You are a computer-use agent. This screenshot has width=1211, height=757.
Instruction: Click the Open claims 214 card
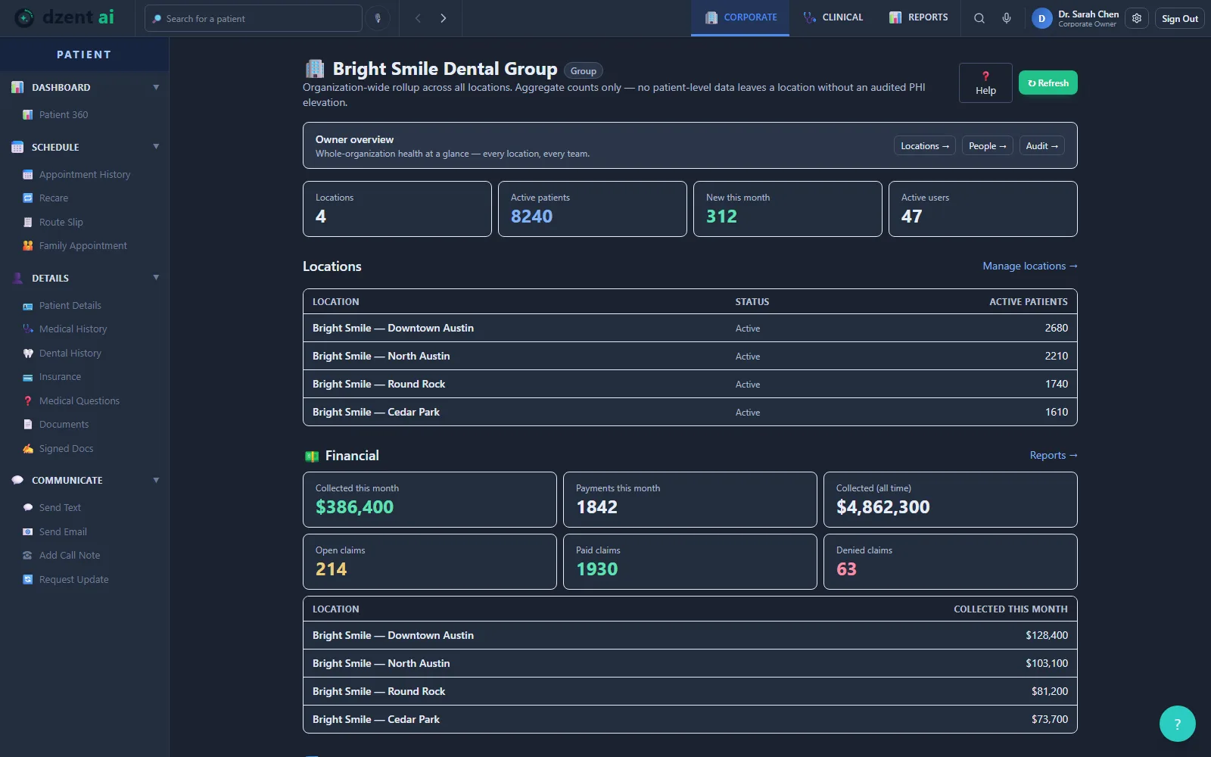[430, 562]
